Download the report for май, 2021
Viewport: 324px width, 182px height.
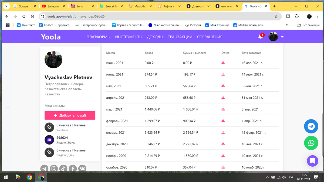[x=223, y=86]
